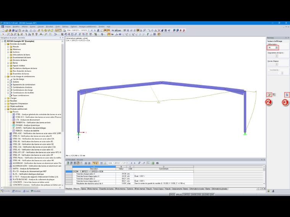
Task: Click the STEEL EC3 module icon in navigator
Action: [x=13, y=117]
